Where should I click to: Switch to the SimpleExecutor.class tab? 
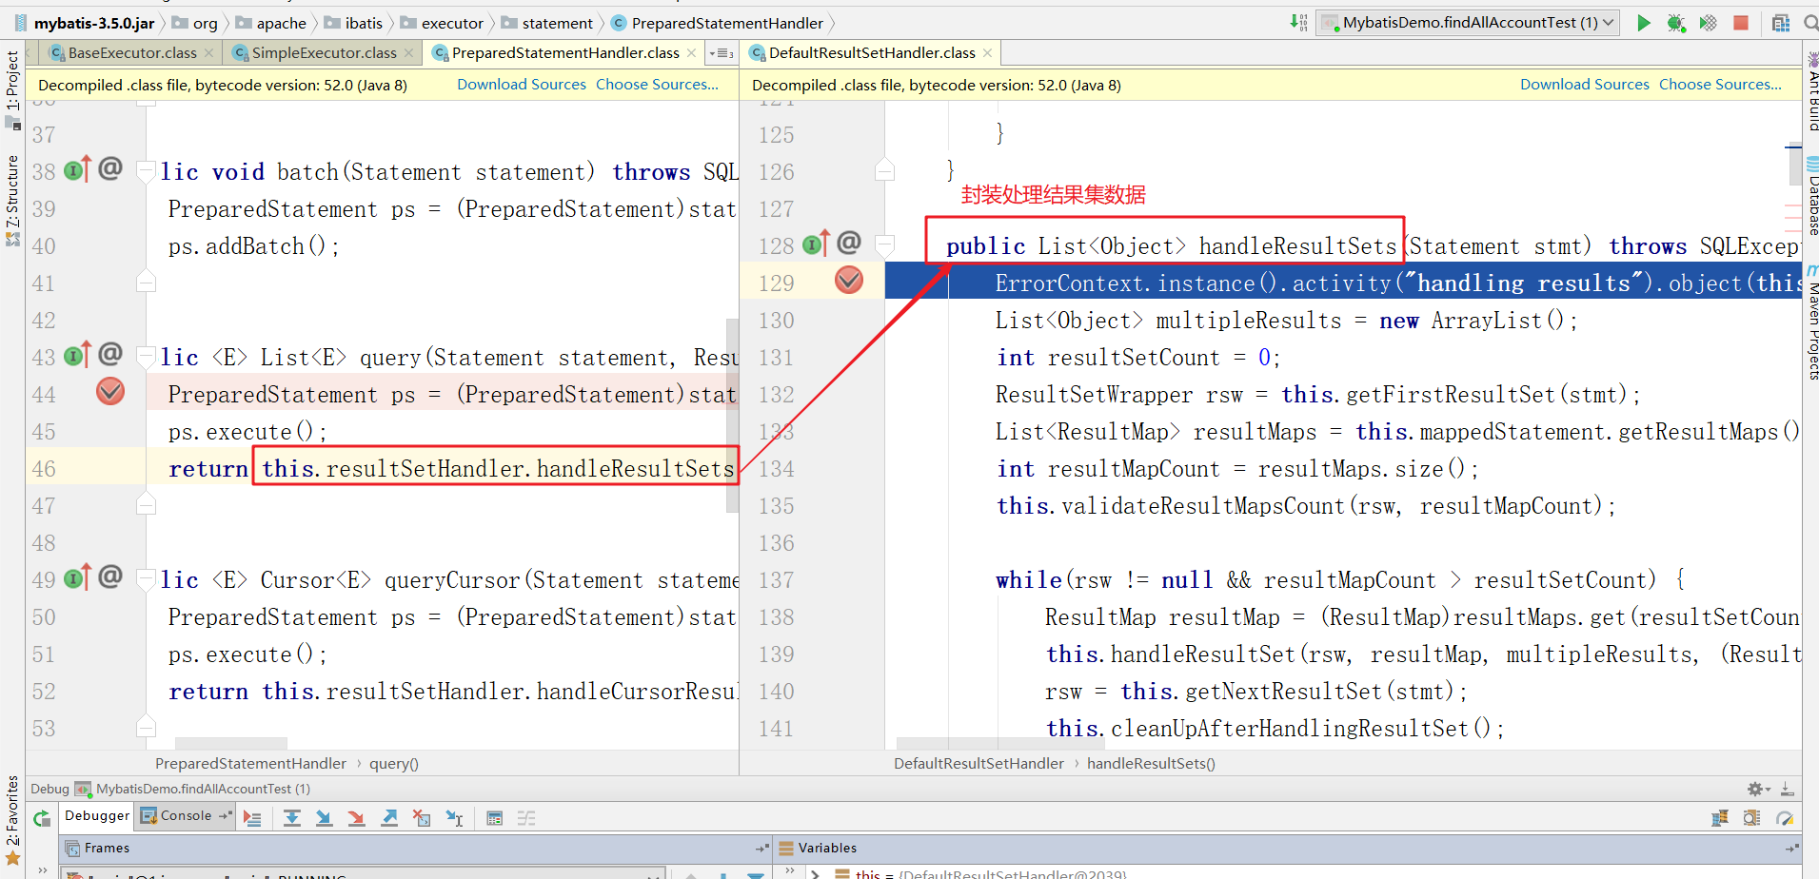324,53
